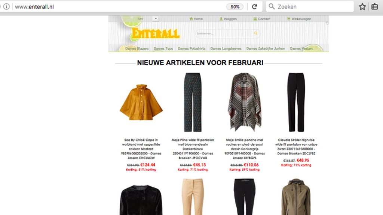Image resolution: width=383 pixels, height=215 pixels.
Task: Reset the 50% zoom level indicator
Action: [x=235, y=7]
